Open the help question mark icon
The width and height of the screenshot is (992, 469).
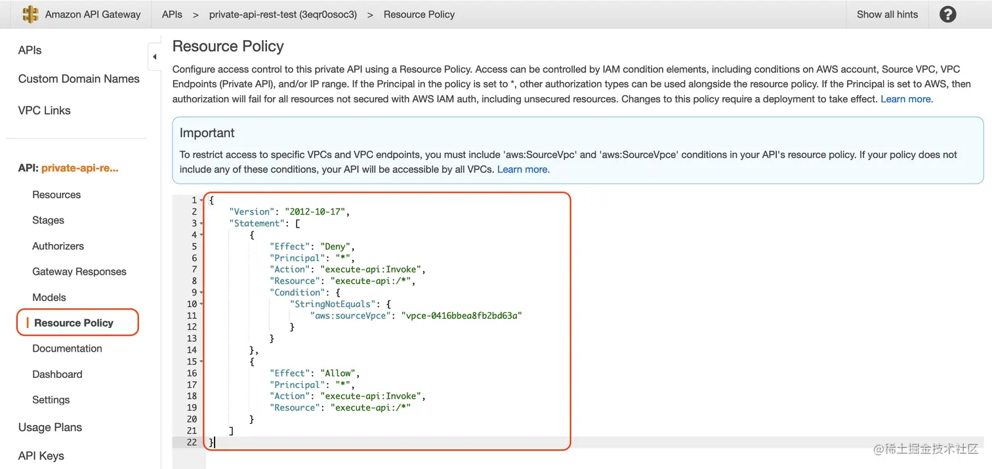pyautogui.click(x=947, y=14)
